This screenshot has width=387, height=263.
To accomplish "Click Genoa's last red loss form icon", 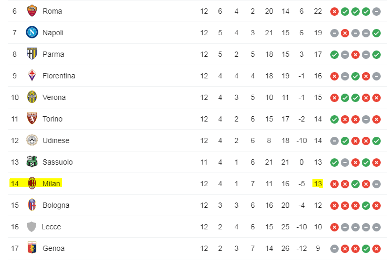I will [x=376, y=248].
